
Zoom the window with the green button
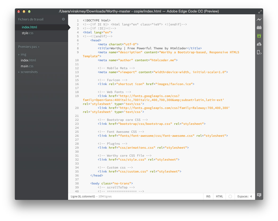click(x=29, y=11)
